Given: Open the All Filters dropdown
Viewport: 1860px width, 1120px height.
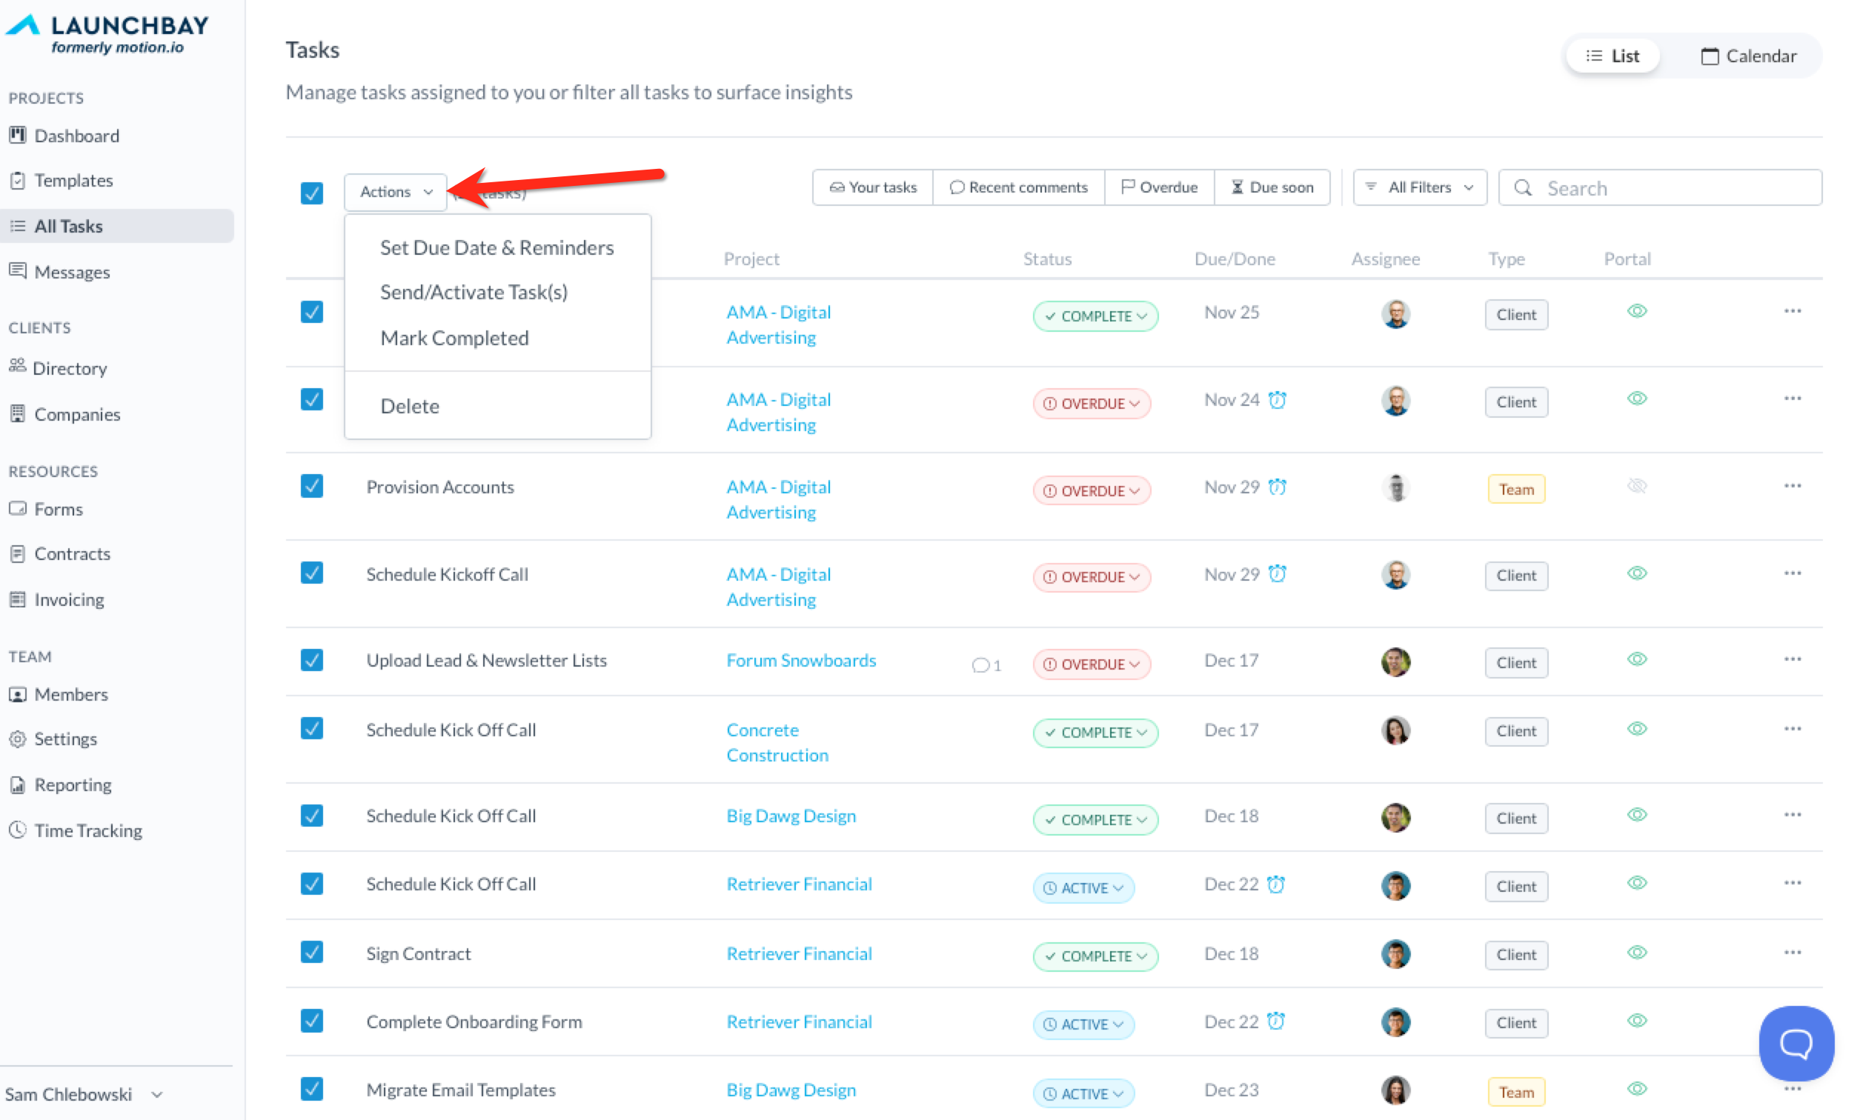Looking at the screenshot, I should click(1419, 187).
